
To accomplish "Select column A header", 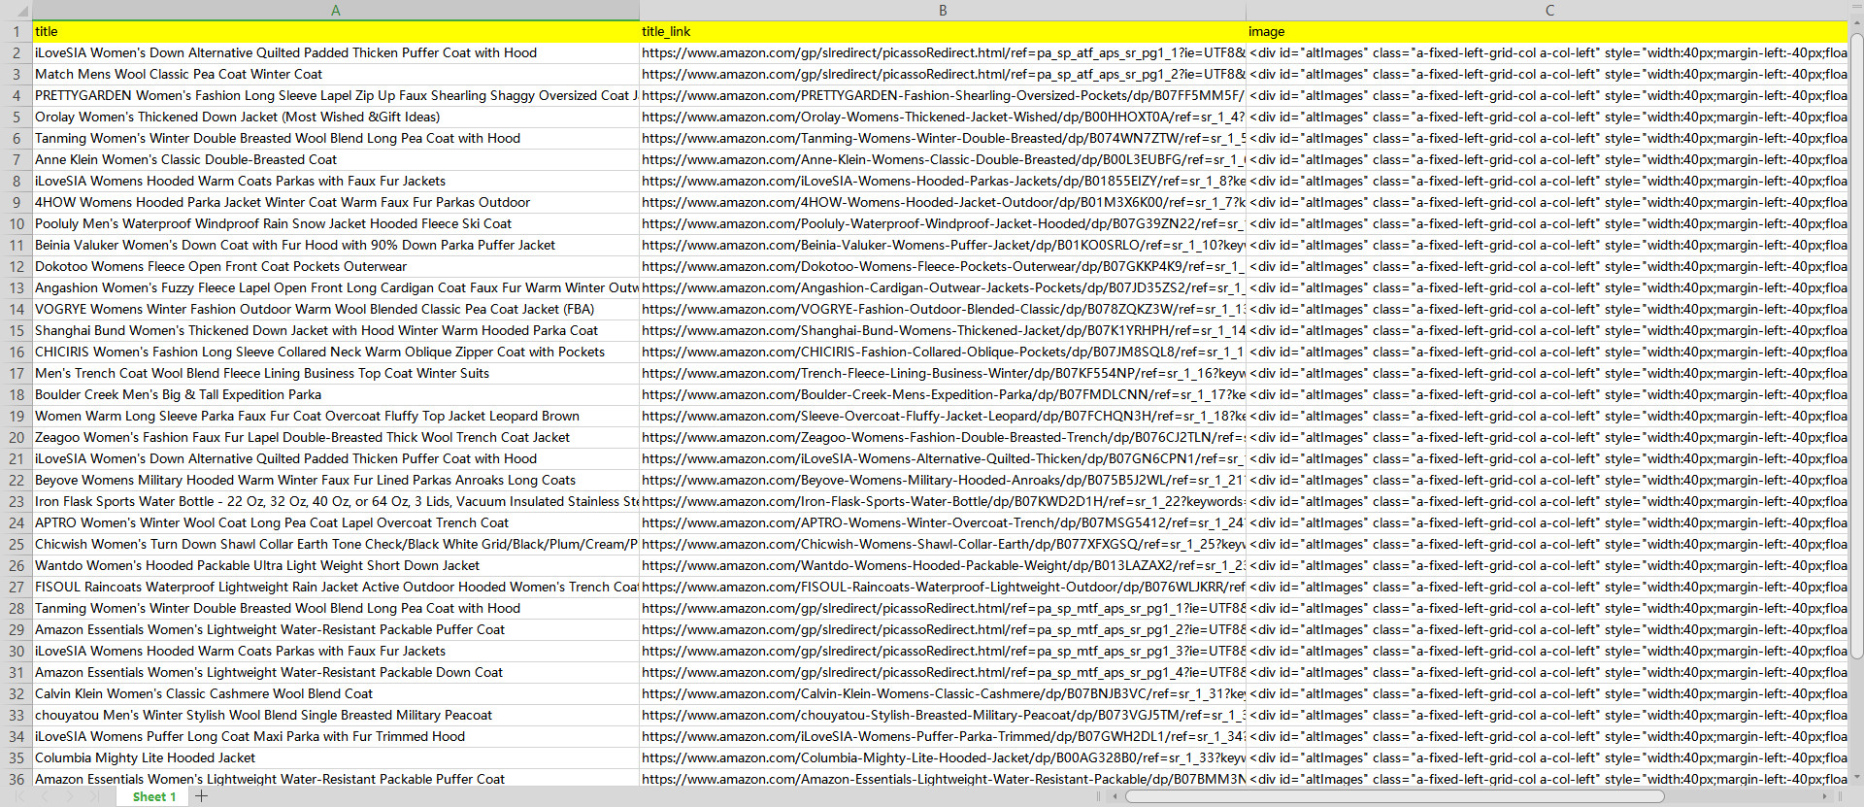I will click(x=335, y=10).
